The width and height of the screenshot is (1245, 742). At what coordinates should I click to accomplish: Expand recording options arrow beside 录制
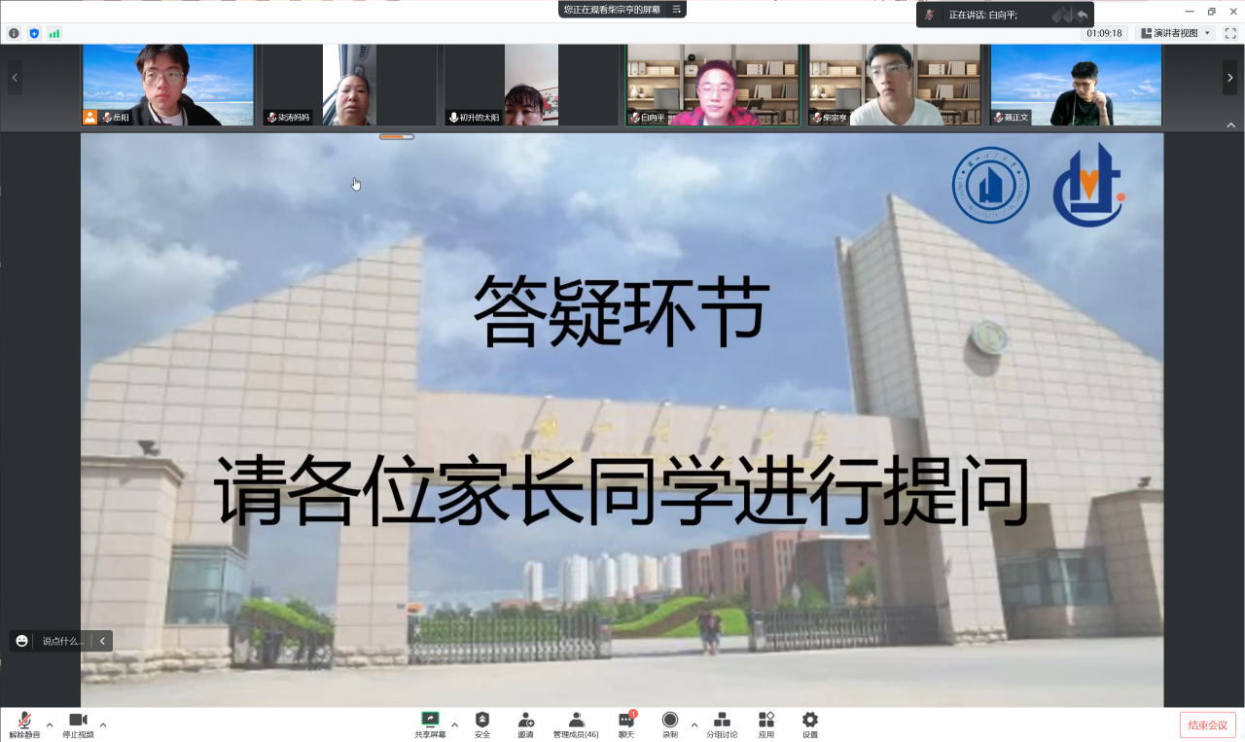click(x=694, y=724)
